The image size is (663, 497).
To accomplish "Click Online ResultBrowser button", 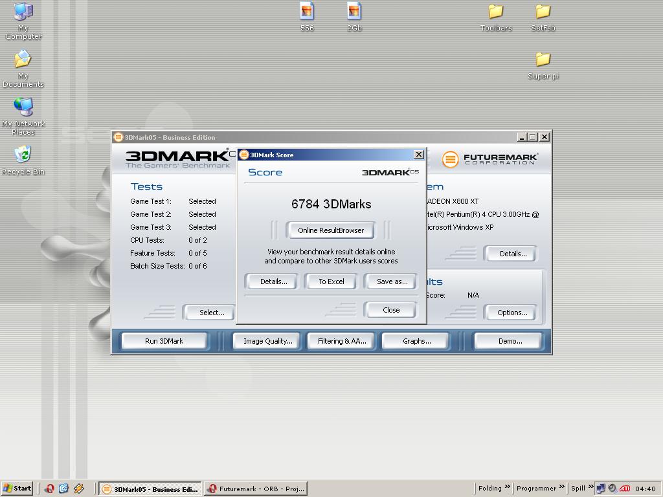I will click(x=331, y=230).
